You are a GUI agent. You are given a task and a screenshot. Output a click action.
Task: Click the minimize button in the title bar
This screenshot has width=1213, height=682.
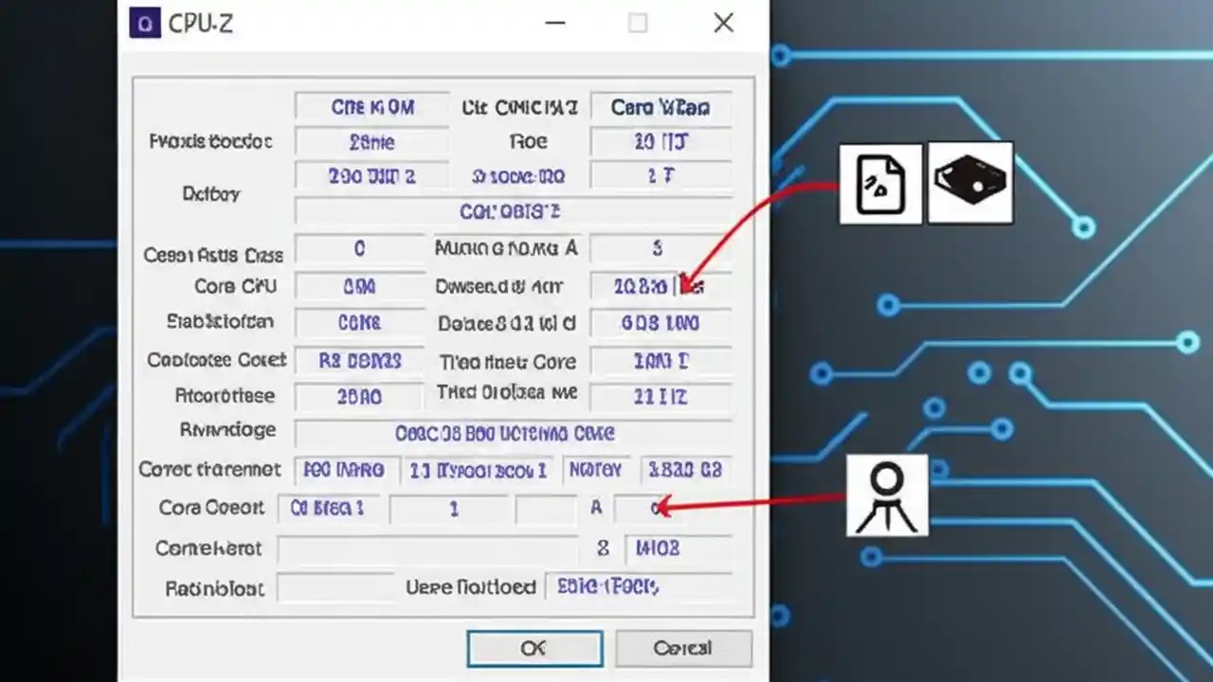[554, 23]
